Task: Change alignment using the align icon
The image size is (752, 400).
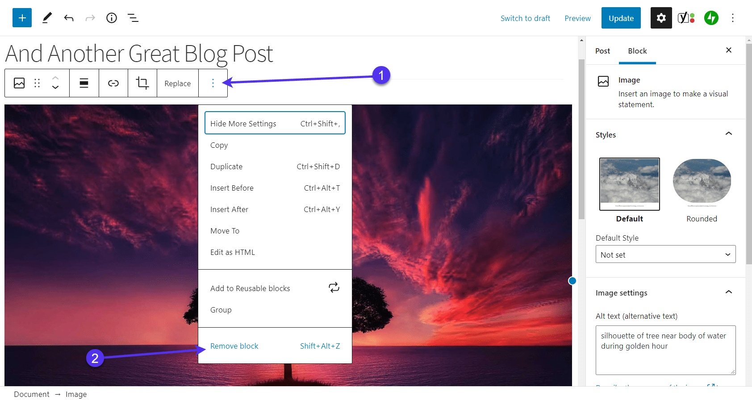Action: coord(84,83)
